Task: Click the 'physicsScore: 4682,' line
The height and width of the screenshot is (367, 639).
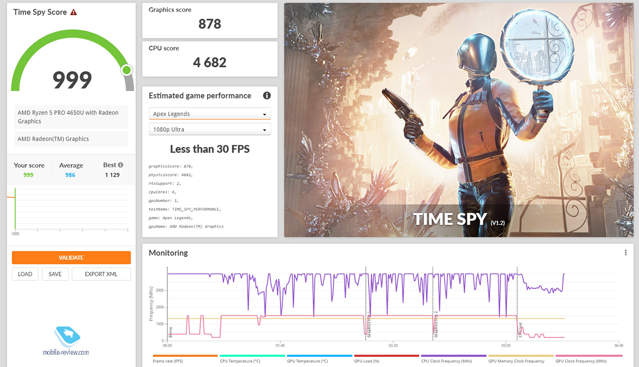Action: (x=171, y=175)
